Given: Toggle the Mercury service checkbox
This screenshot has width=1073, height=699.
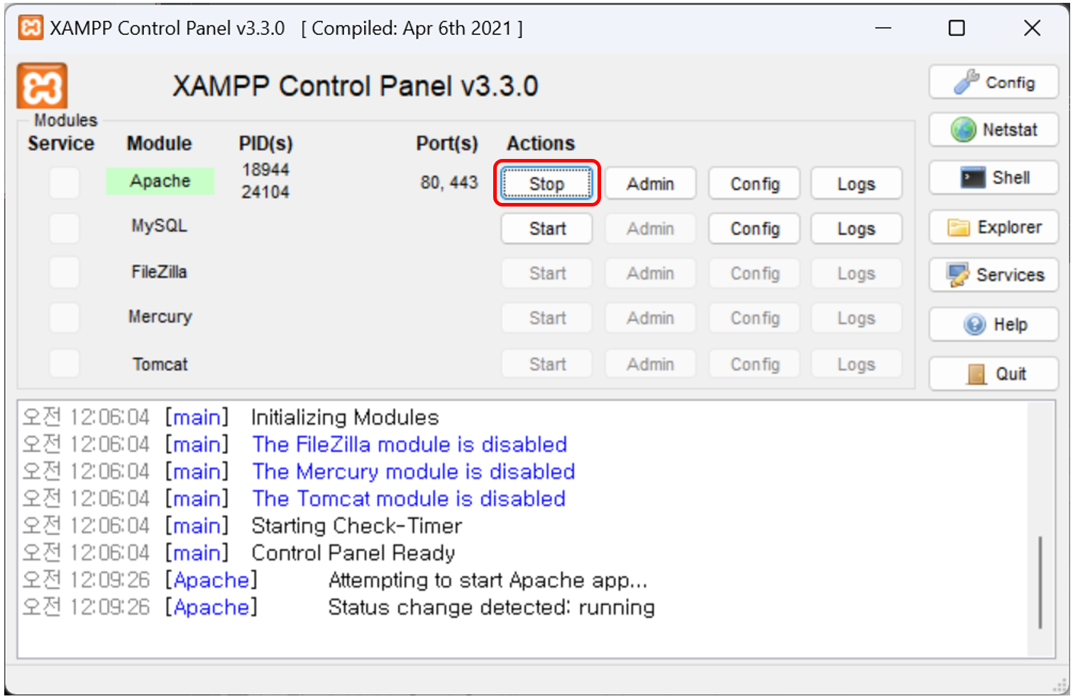Looking at the screenshot, I should [x=65, y=317].
